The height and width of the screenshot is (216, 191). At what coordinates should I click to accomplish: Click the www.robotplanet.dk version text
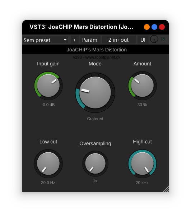(x=97, y=57)
